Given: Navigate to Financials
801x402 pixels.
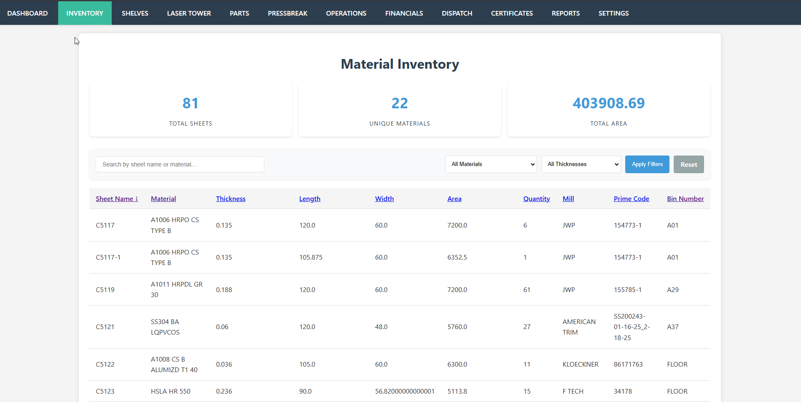Looking at the screenshot, I should [x=404, y=13].
